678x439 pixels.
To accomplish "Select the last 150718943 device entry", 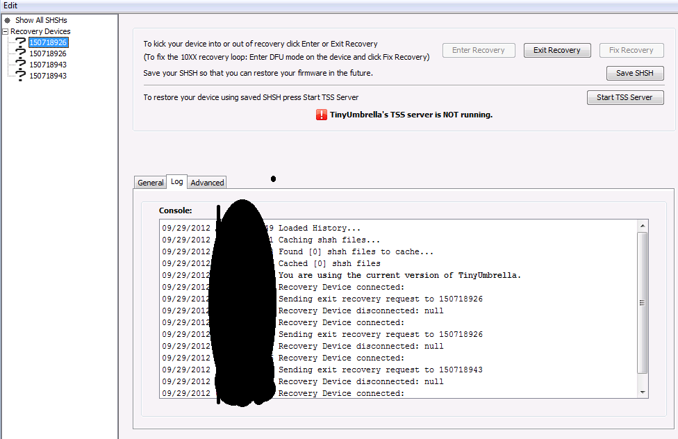I will [x=48, y=76].
